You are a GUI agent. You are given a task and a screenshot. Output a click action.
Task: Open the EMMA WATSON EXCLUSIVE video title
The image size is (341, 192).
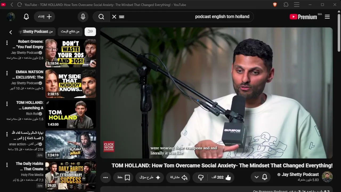tap(28, 74)
